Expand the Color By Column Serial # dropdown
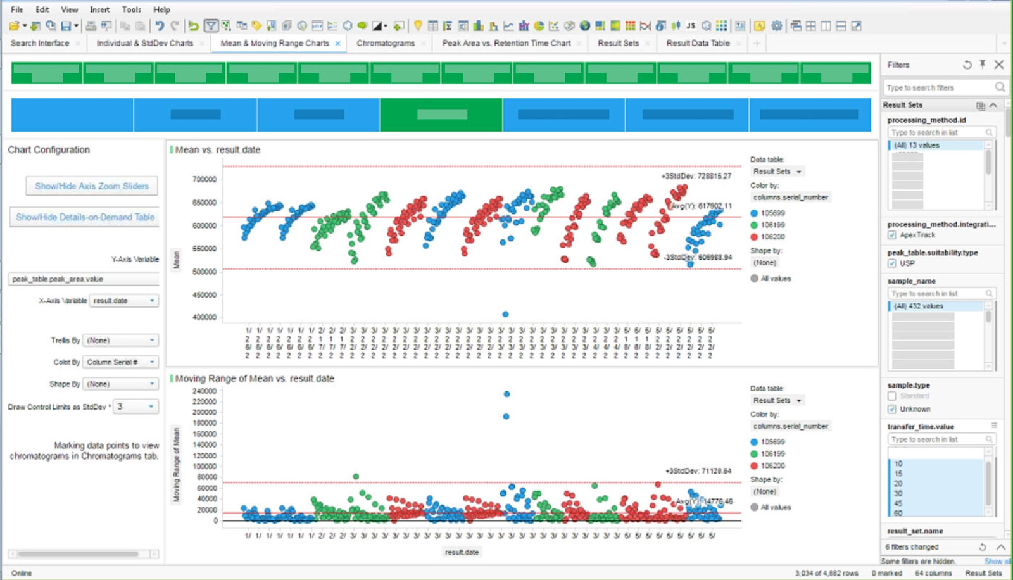This screenshot has width=1013, height=580. [120, 362]
